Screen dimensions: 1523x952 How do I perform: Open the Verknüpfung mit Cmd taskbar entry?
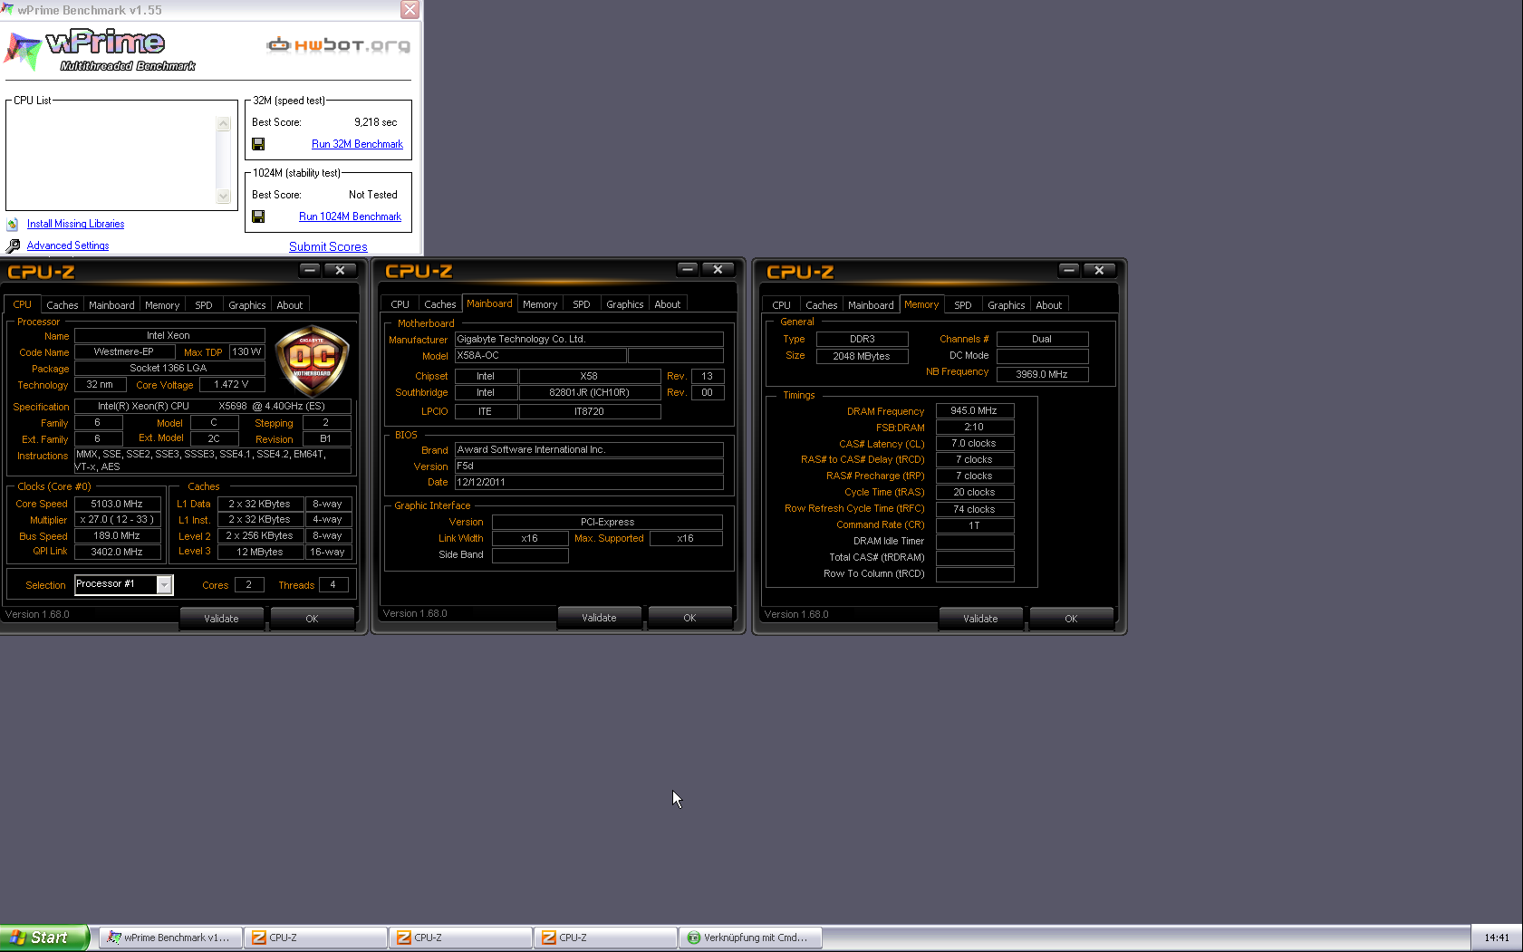pos(750,938)
